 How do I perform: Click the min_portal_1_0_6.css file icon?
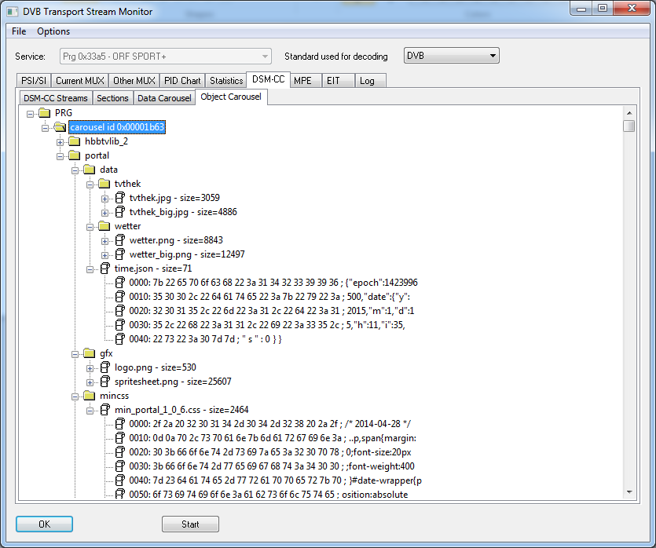point(105,410)
